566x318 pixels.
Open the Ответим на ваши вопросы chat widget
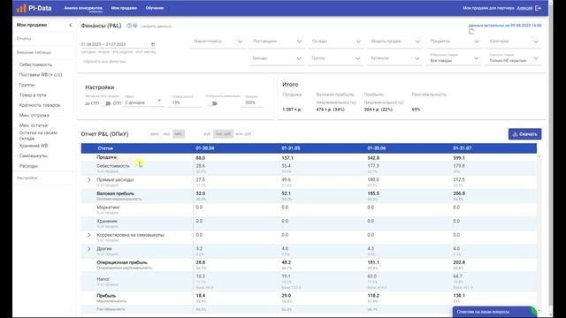point(494,312)
